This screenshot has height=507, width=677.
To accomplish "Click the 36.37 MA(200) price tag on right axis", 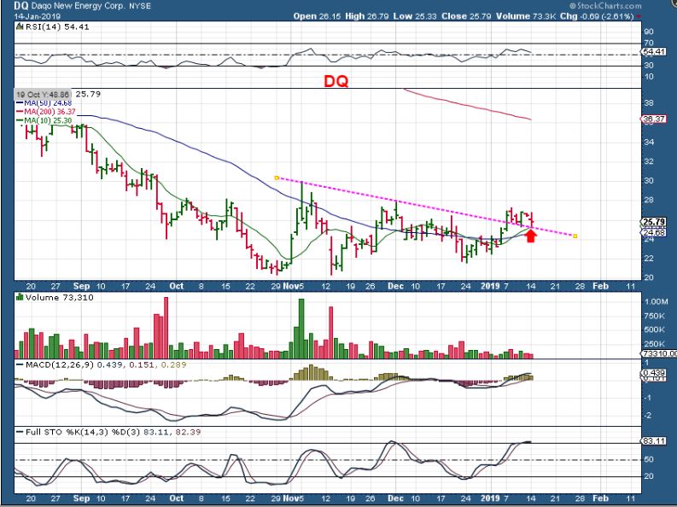I will pos(654,119).
